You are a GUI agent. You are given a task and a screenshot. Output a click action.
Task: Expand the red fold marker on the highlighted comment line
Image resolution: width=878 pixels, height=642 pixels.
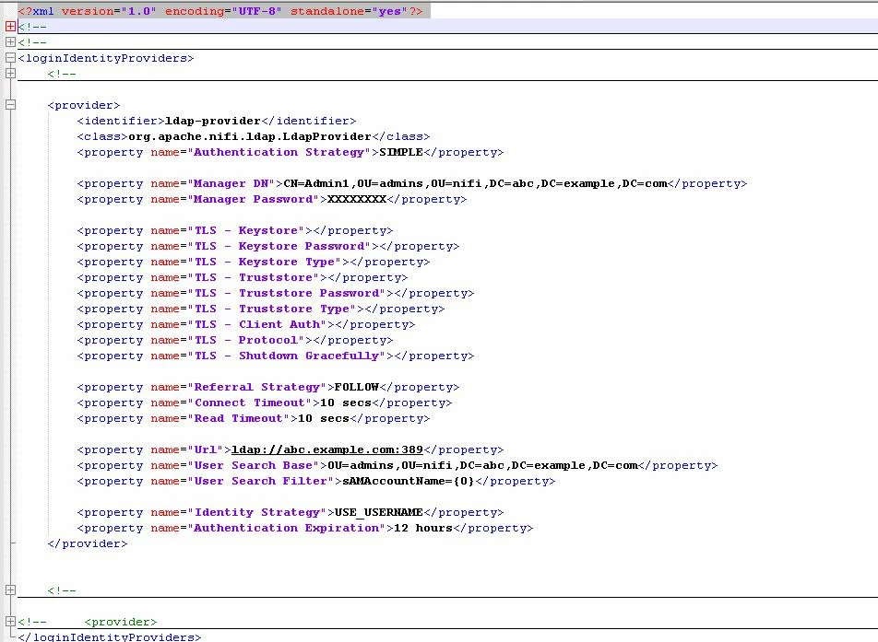pyautogui.click(x=10, y=27)
